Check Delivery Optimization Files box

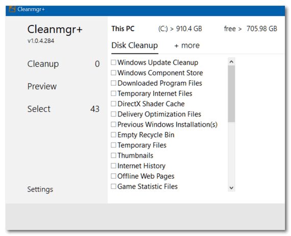tap(113, 114)
